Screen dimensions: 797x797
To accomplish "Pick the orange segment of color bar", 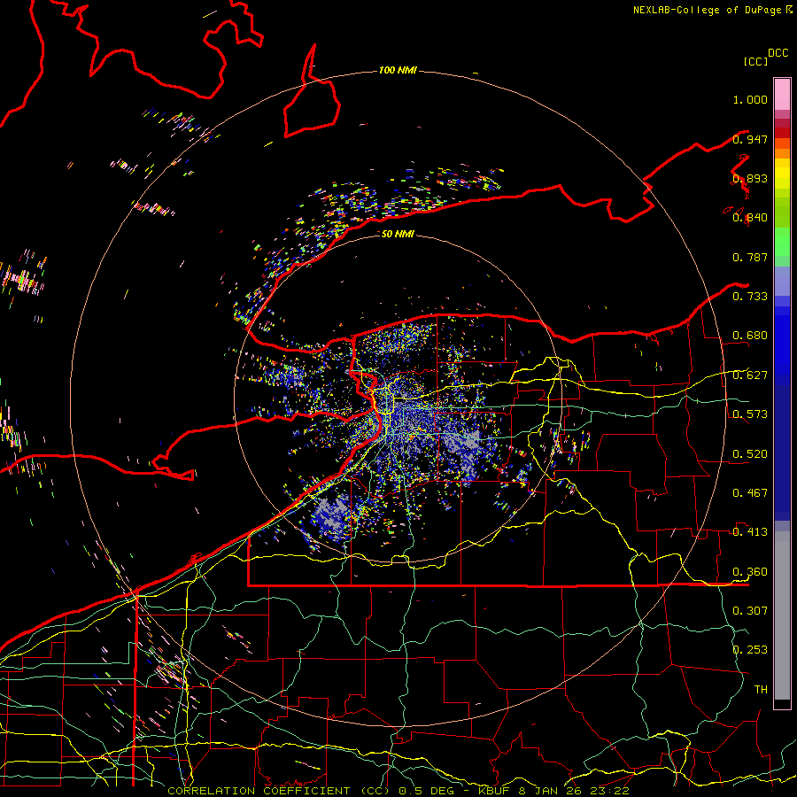I will tap(782, 153).
